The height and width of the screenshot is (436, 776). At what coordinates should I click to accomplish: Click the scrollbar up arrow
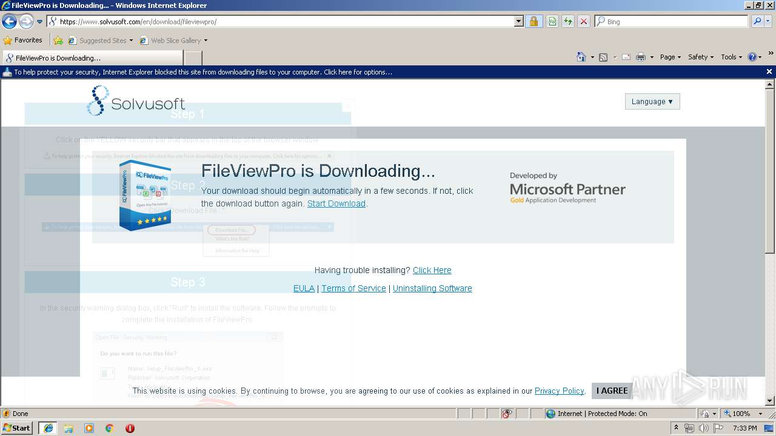770,85
